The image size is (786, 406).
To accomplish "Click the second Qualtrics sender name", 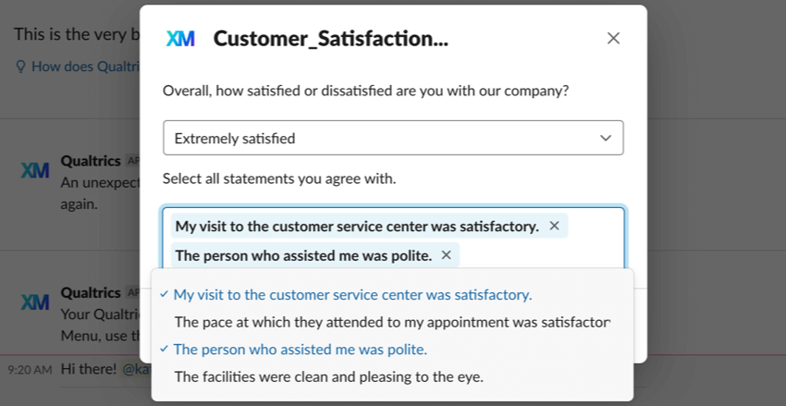I will pyautogui.click(x=91, y=292).
